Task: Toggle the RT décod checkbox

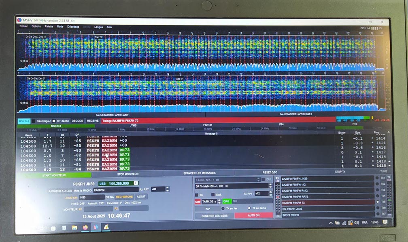Action: pos(53,121)
